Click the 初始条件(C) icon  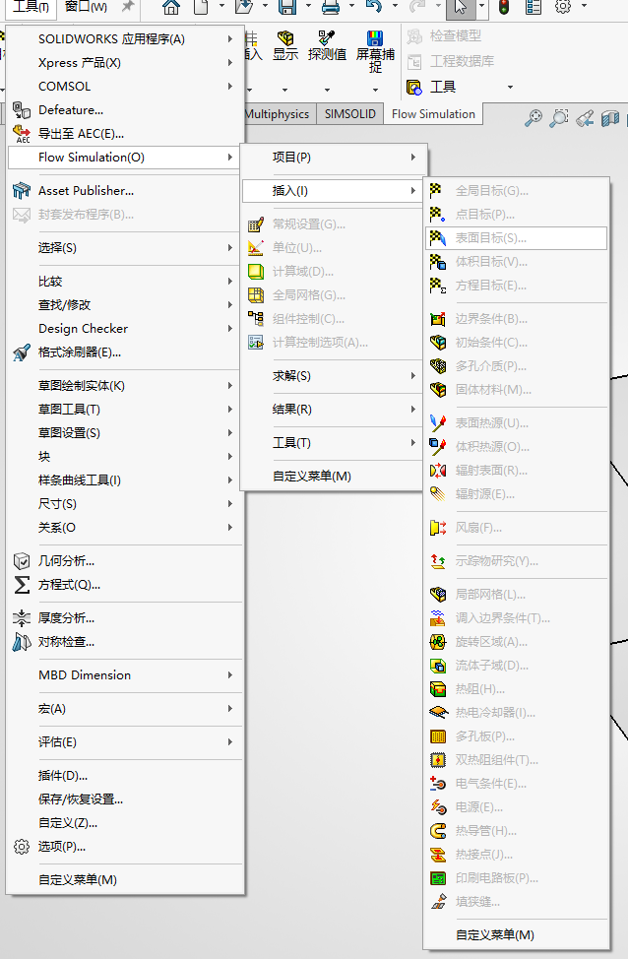(437, 342)
